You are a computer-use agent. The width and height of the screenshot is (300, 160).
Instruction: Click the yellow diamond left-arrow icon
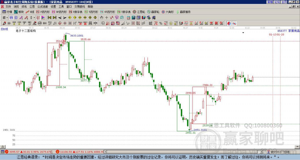pyautogui.click(x=70, y=18)
